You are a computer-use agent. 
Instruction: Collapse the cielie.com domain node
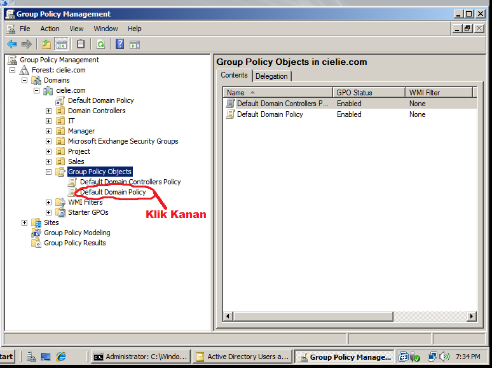pyautogui.click(x=37, y=91)
